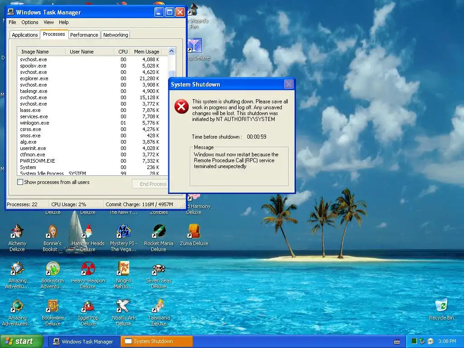This screenshot has width=464, height=348.
Task: Click the process list scrollbar thumb
Action: [171, 74]
